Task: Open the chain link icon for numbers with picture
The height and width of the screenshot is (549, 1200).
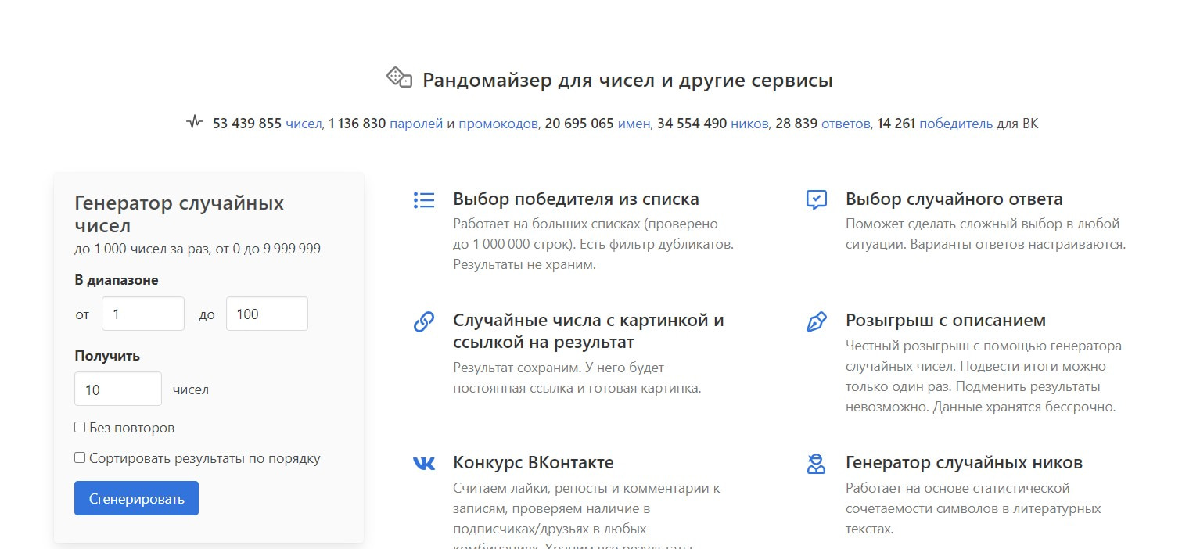Action: tap(423, 321)
